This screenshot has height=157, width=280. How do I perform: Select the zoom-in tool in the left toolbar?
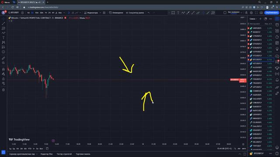click(3, 63)
